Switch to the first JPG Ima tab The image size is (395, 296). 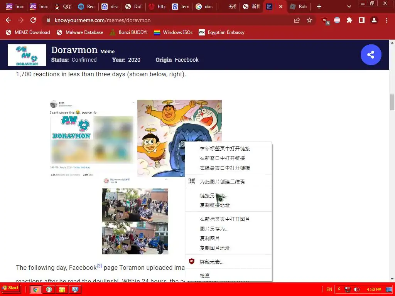[x=15, y=7]
